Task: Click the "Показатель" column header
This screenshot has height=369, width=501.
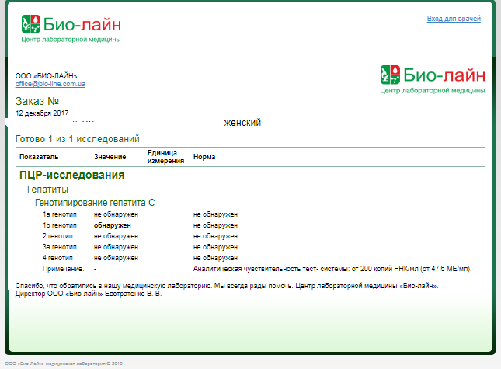Action: (x=39, y=157)
